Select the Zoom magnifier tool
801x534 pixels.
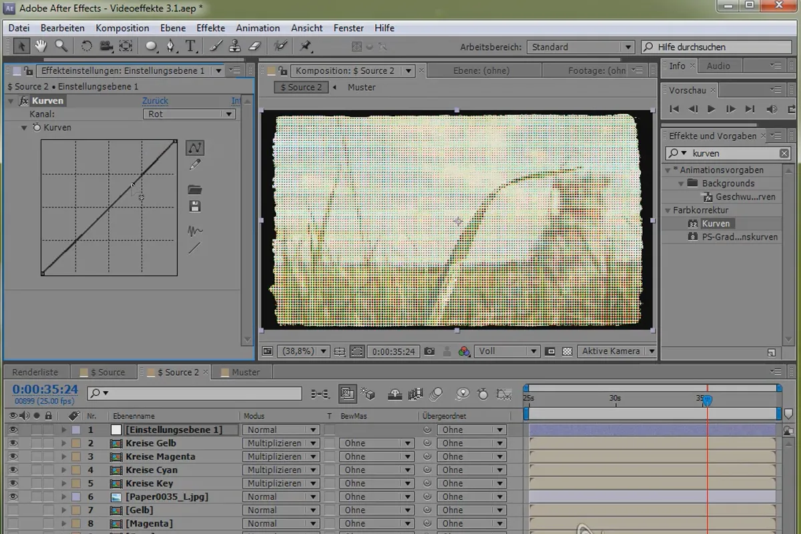(x=61, y=46)
